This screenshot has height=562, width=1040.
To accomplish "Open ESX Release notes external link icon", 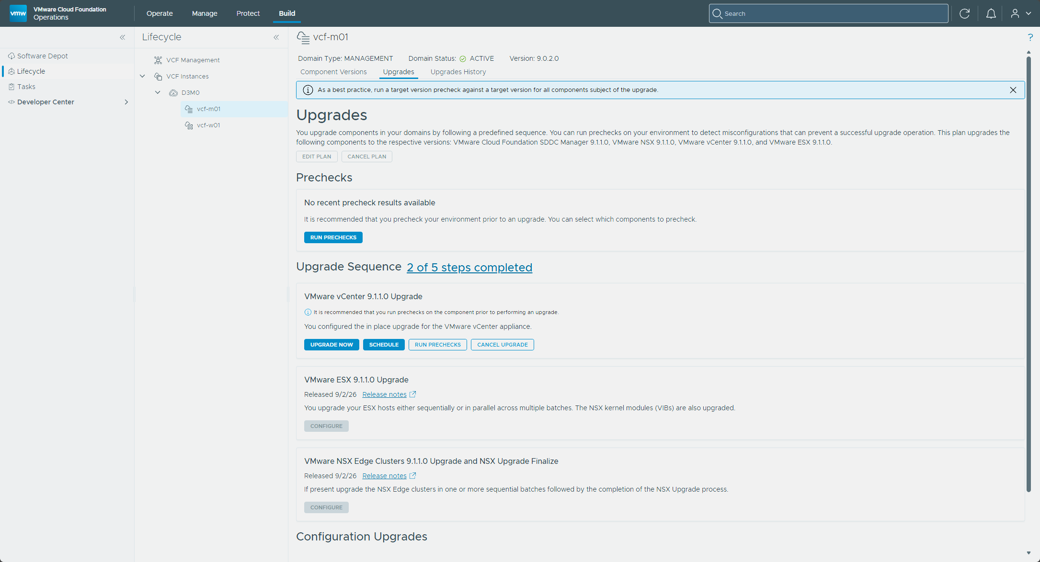I will 412,394.
